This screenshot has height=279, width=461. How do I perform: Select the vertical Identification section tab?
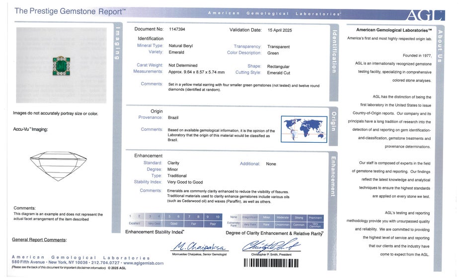[334, 51]
